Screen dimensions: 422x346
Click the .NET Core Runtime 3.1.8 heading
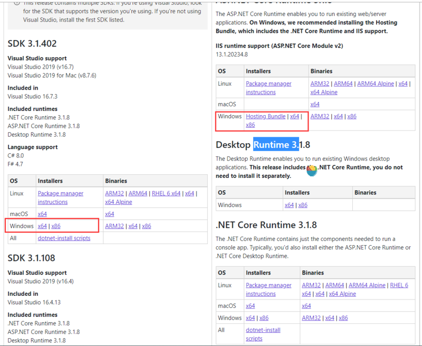click(266, 225)
